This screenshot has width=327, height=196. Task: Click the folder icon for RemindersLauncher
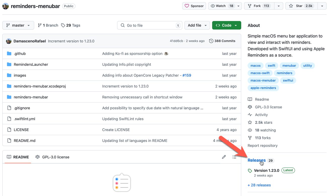(x=9, y=64)
